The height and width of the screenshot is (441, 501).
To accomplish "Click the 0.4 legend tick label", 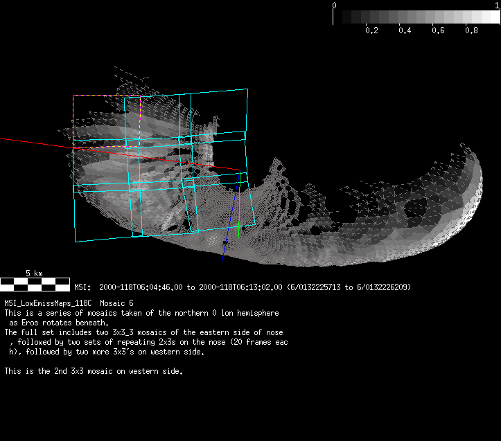I will tap(405, 30).
